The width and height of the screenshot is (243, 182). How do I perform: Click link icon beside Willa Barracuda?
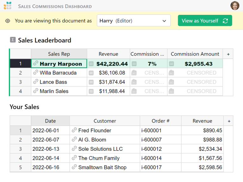pos(36,73)
